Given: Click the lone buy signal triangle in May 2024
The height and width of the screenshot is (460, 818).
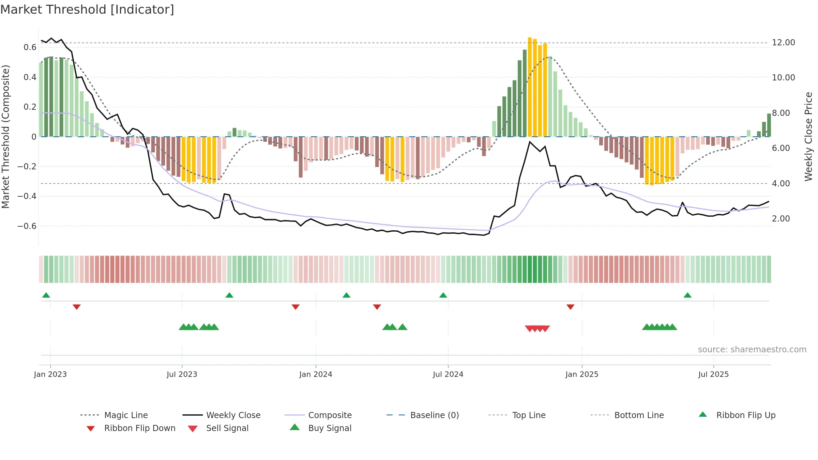Looking at the screenshot, I should point(403,327).
